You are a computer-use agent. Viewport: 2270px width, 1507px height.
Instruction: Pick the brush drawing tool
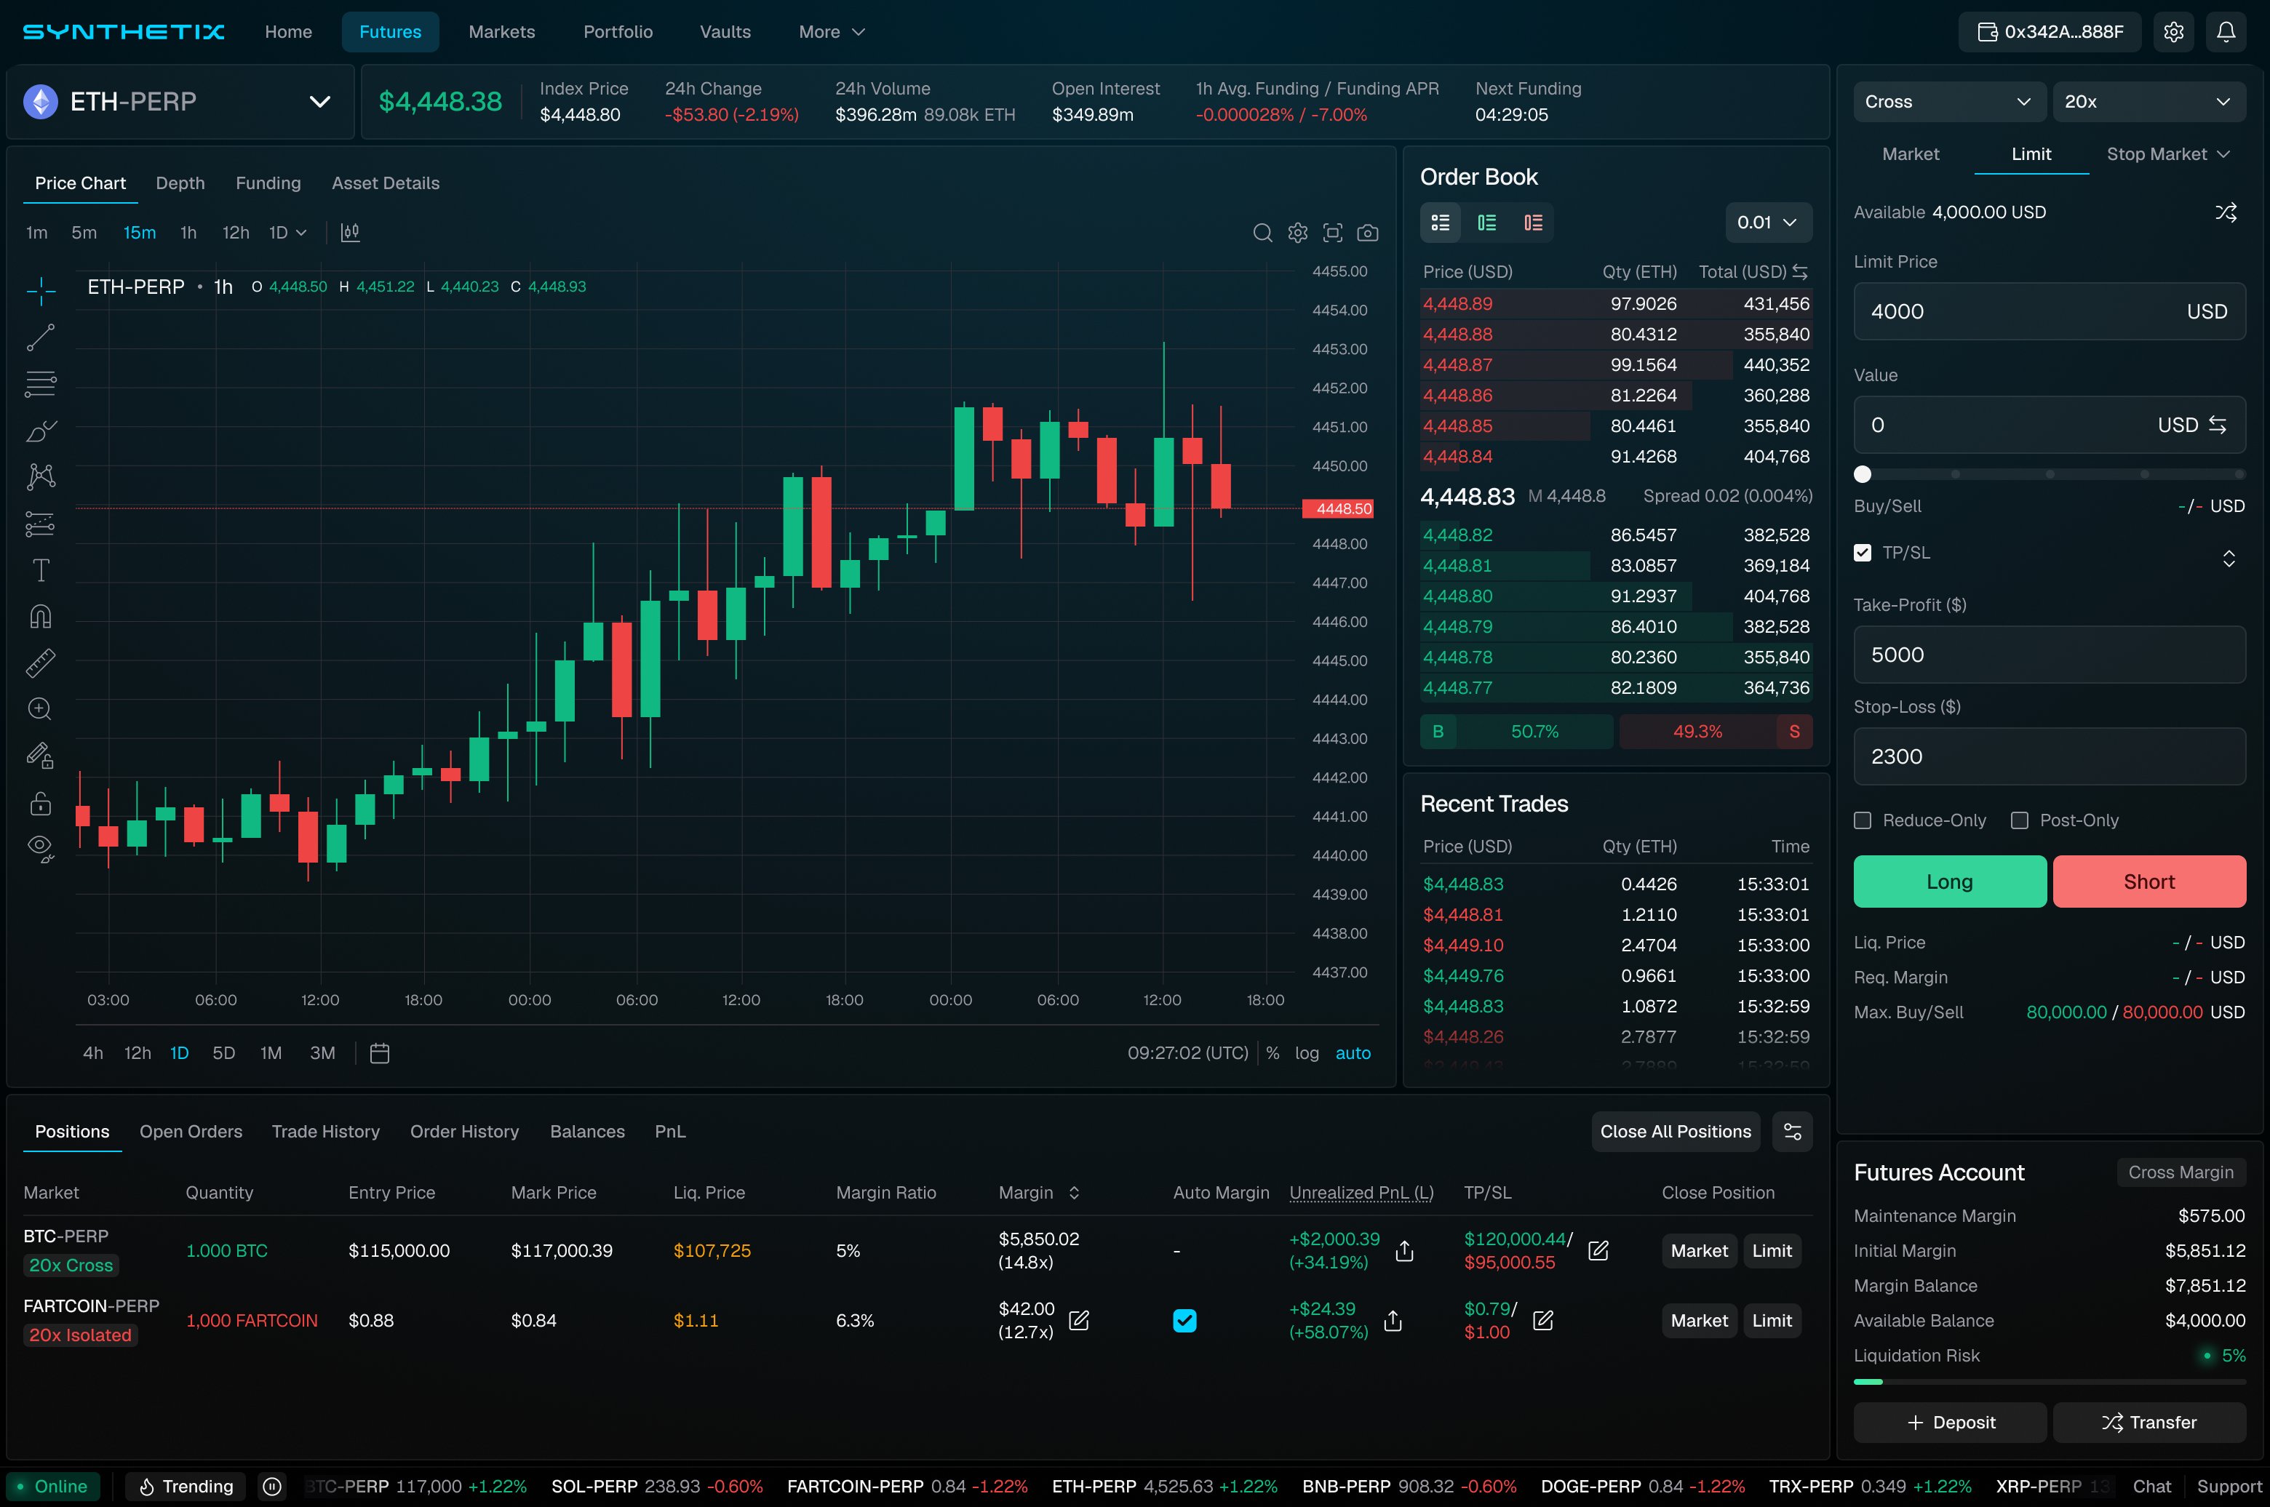41,431
